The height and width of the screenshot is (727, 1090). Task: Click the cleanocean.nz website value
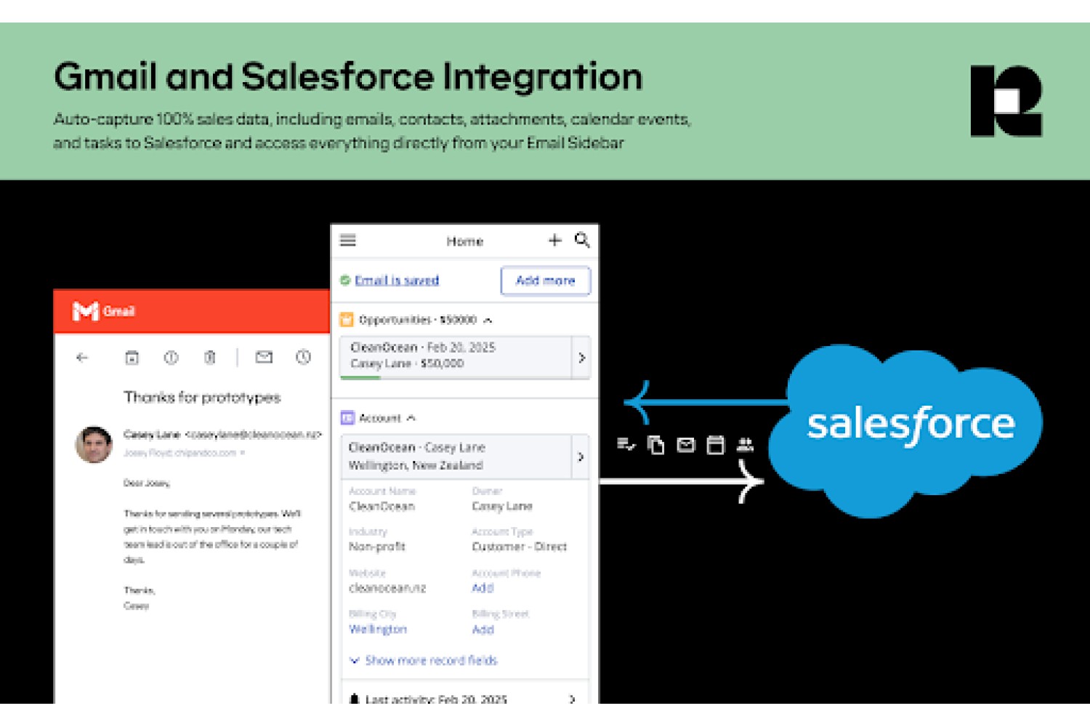tap(387, 587)
